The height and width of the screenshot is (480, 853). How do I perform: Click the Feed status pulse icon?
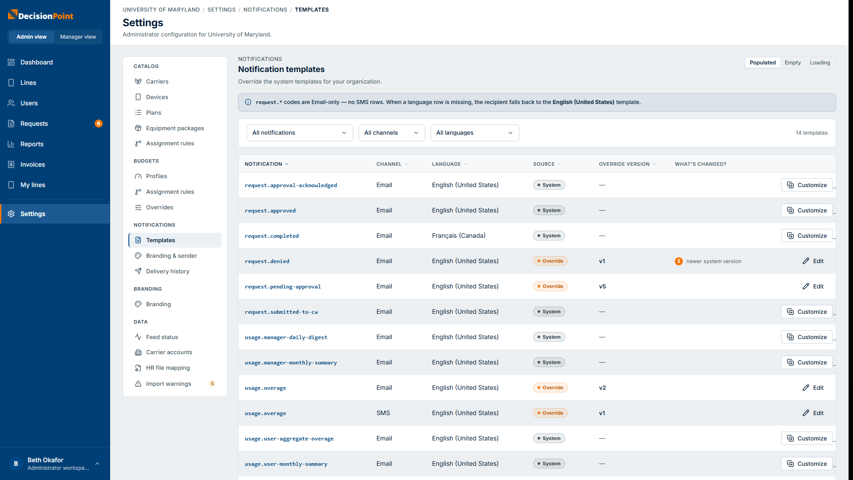pyautogui.click(x=138, y=337)
